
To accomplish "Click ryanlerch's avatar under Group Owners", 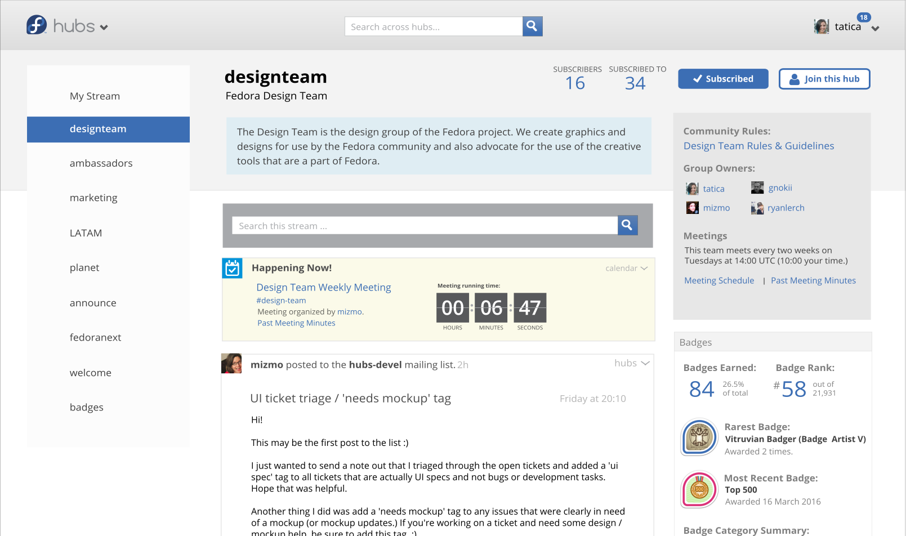I will (757, 208).
